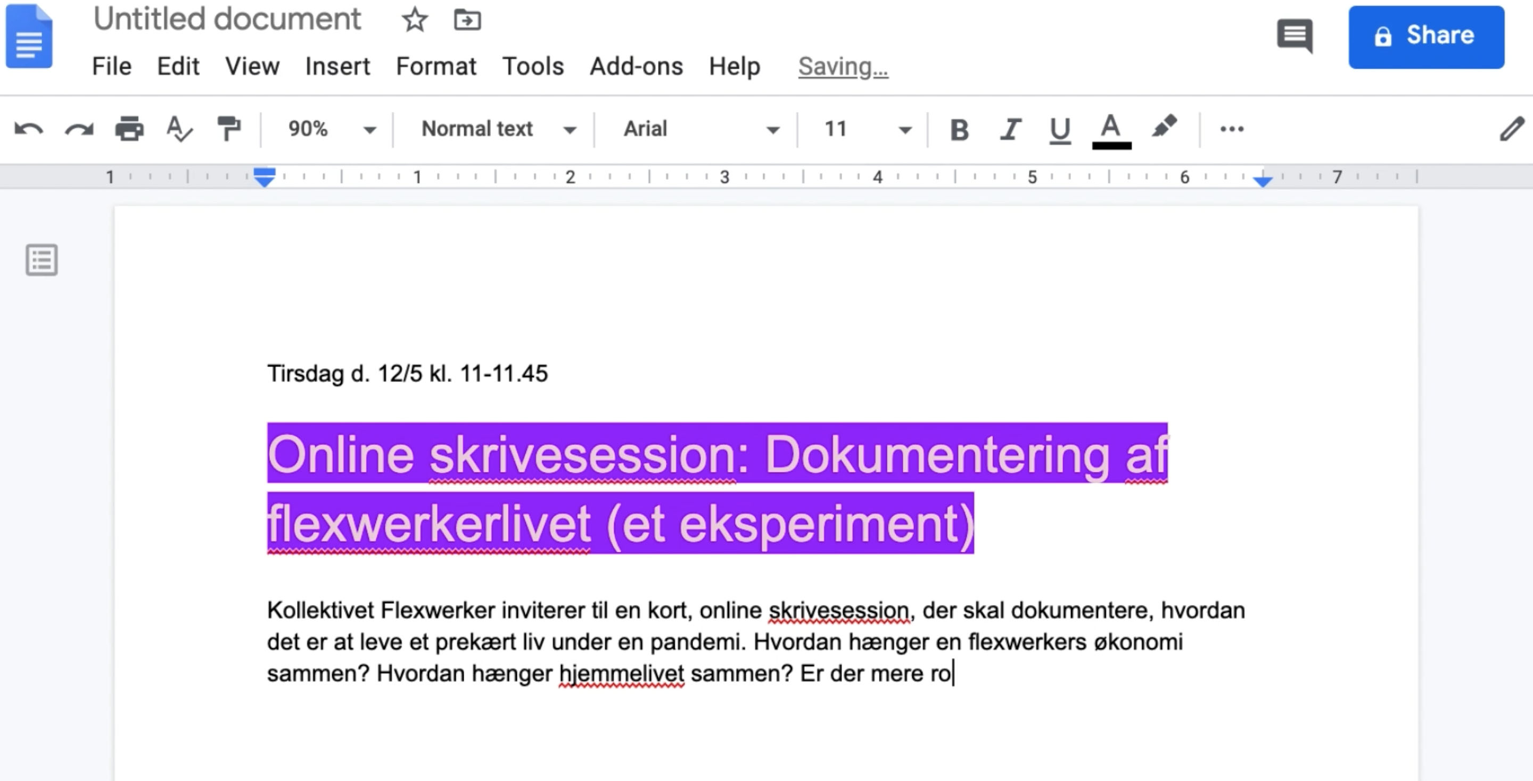Image resolution: width=1533 pixels, height=781 pixels.
Task: Toggle Bold formatting
Action: point(959,129)
